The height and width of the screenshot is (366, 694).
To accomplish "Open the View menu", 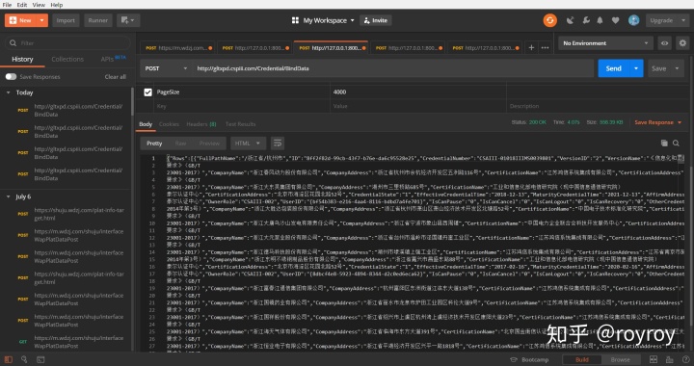I will pos(39,5).
